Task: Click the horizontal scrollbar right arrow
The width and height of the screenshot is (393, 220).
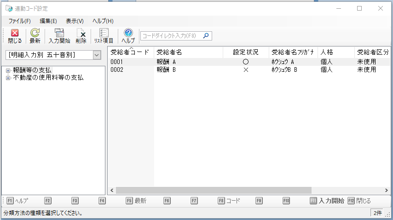Action: tap(386, 190)
